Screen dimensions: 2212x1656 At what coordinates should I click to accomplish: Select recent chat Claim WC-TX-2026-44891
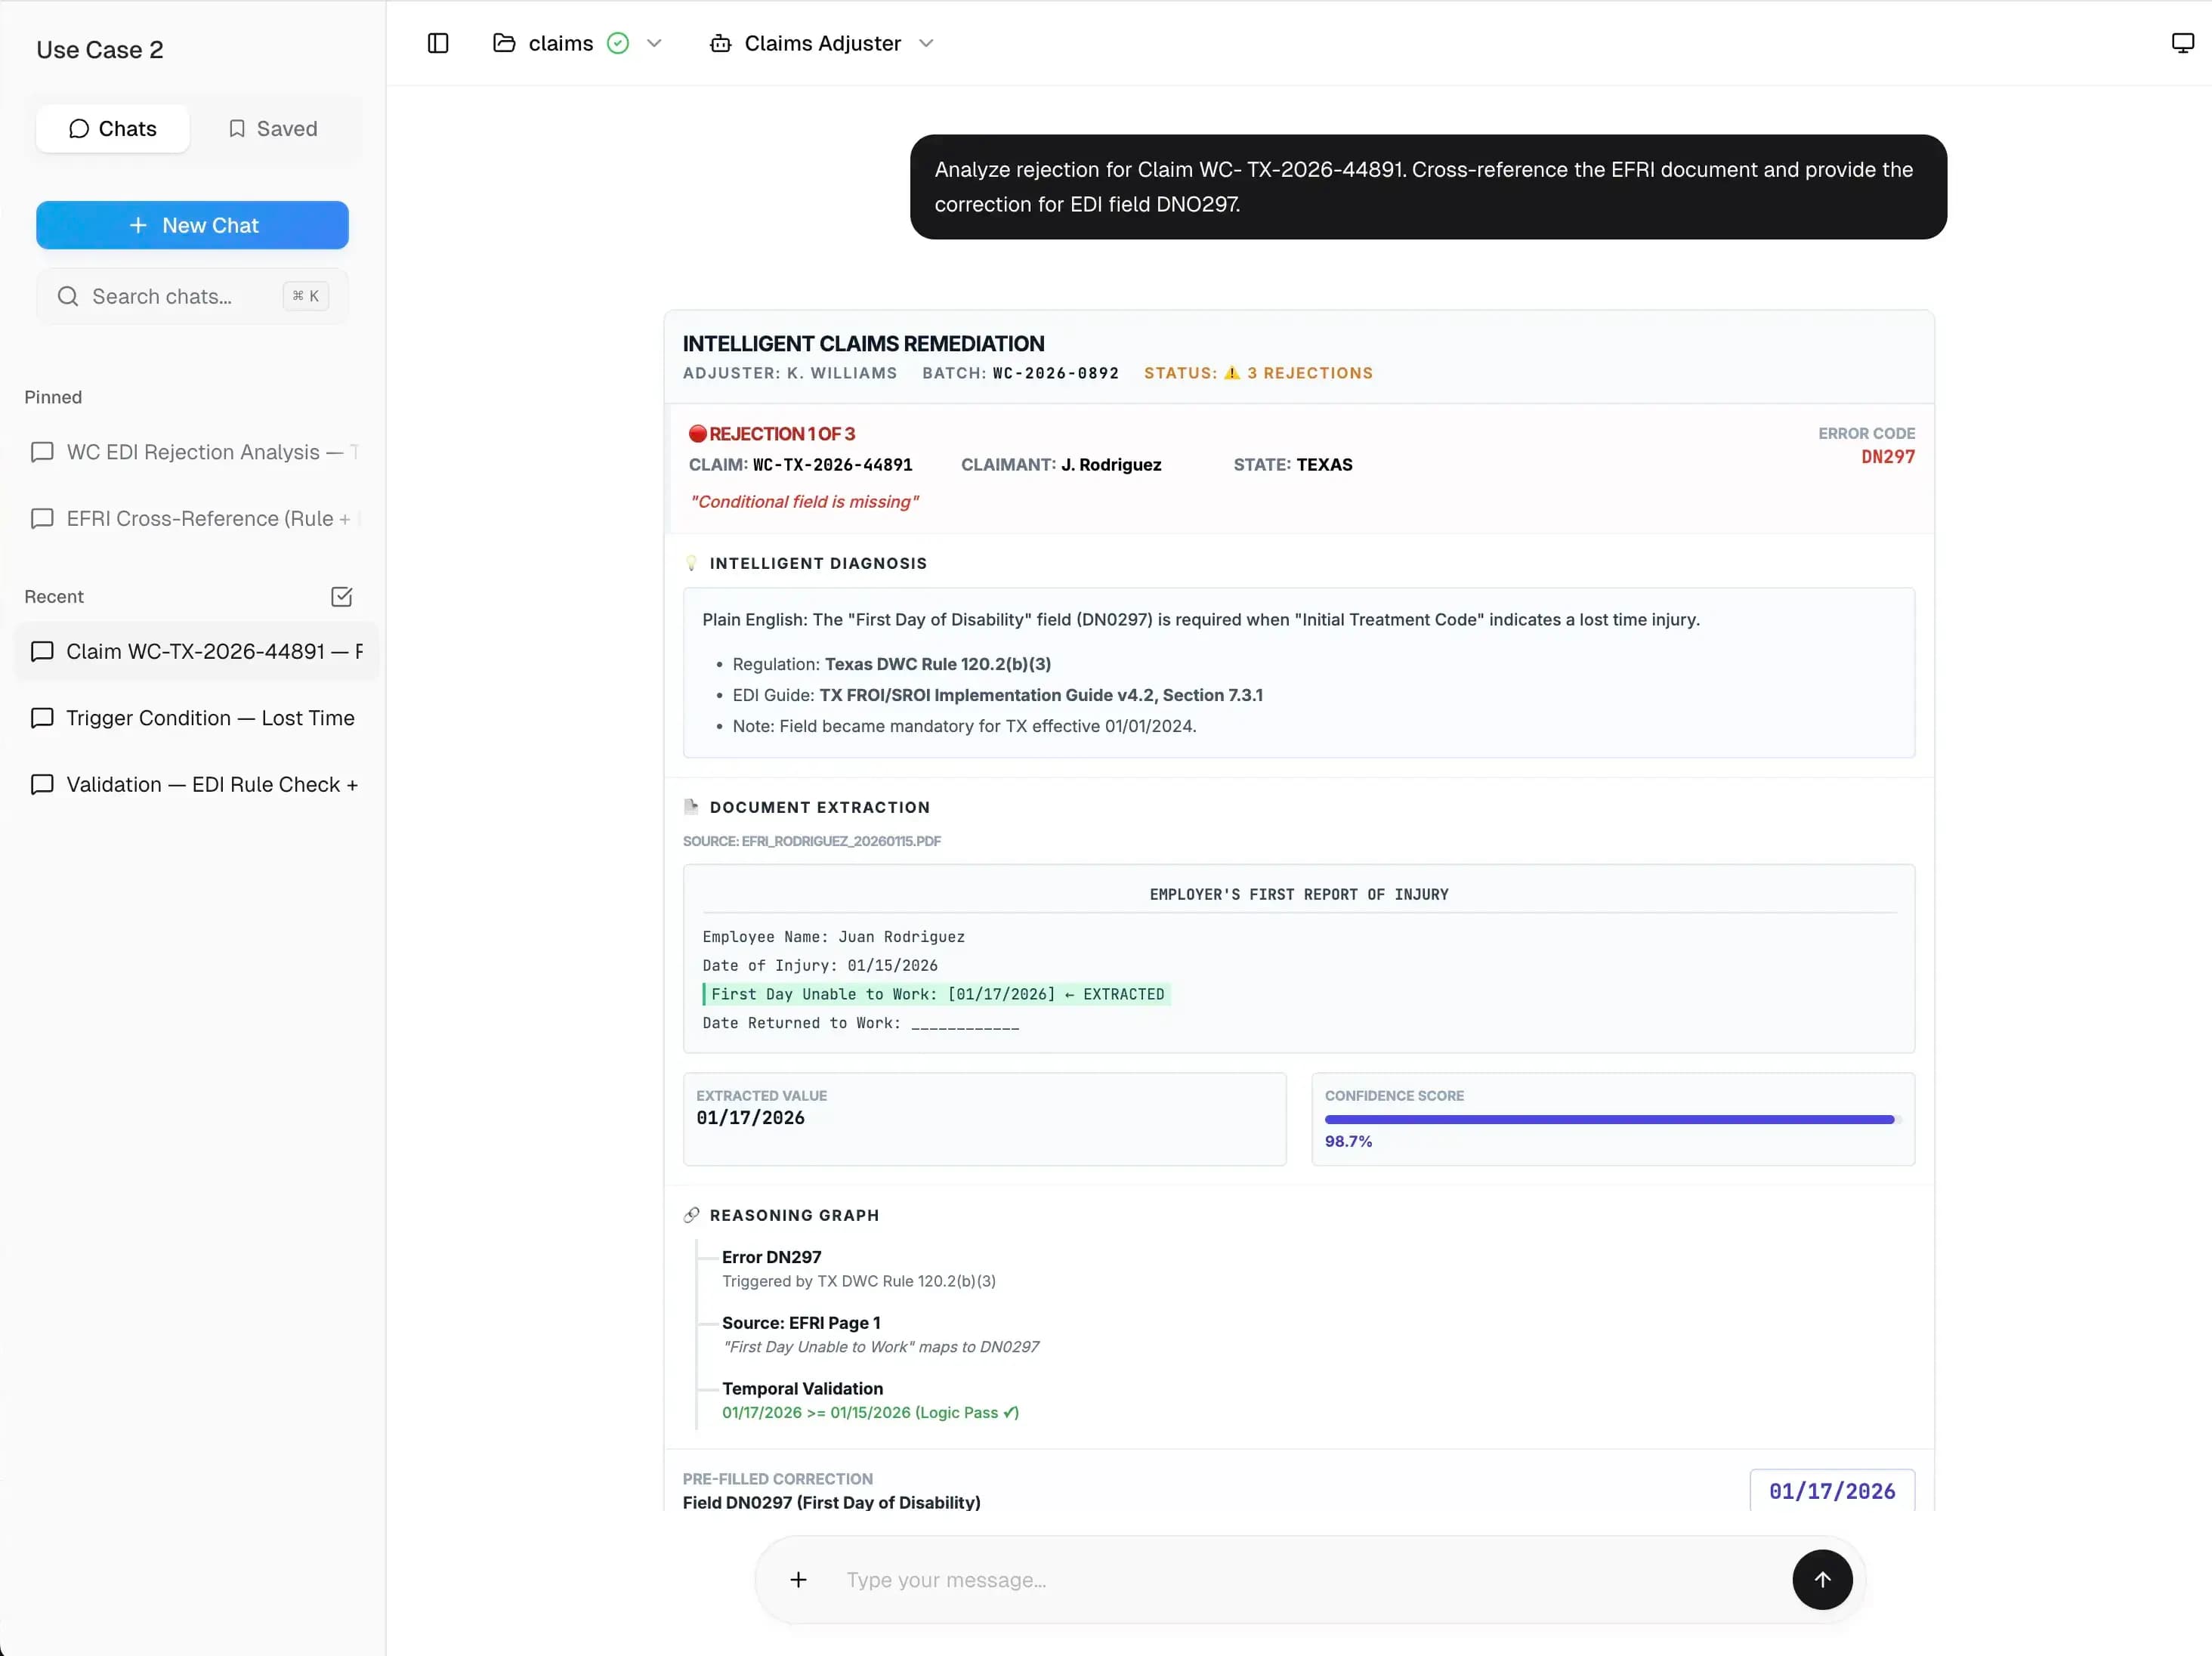196,651
